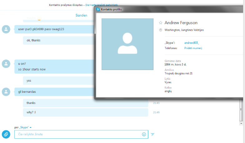Screen dimensions: 245x143
Task: Click the 'u on?' message text
Action: [22, 64]
